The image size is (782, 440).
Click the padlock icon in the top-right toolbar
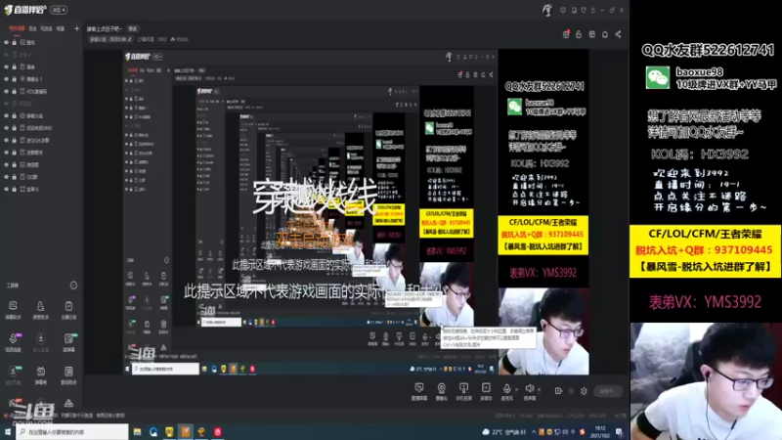[579, 34]
